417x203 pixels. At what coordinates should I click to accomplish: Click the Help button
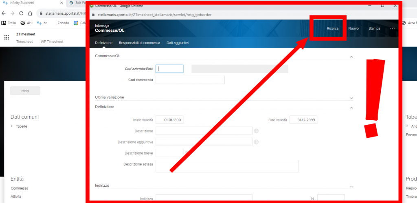25,91
